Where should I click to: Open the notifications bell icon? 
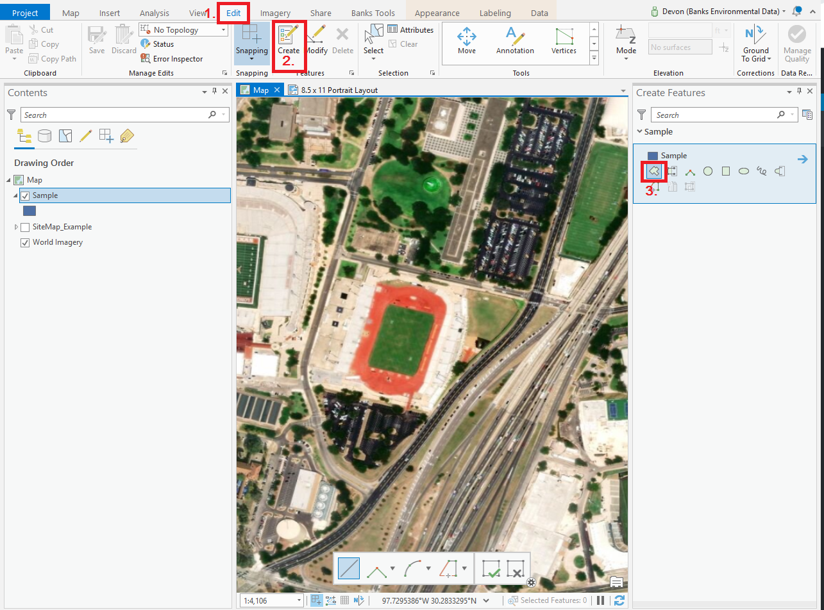797,12
